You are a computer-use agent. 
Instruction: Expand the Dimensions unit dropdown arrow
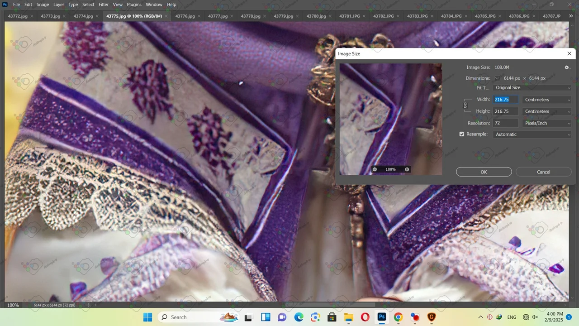coord(497,78)
